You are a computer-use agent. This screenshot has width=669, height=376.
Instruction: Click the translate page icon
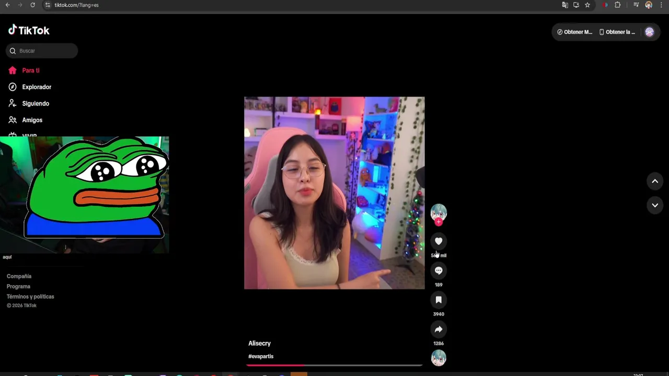[x=565, y=5]
